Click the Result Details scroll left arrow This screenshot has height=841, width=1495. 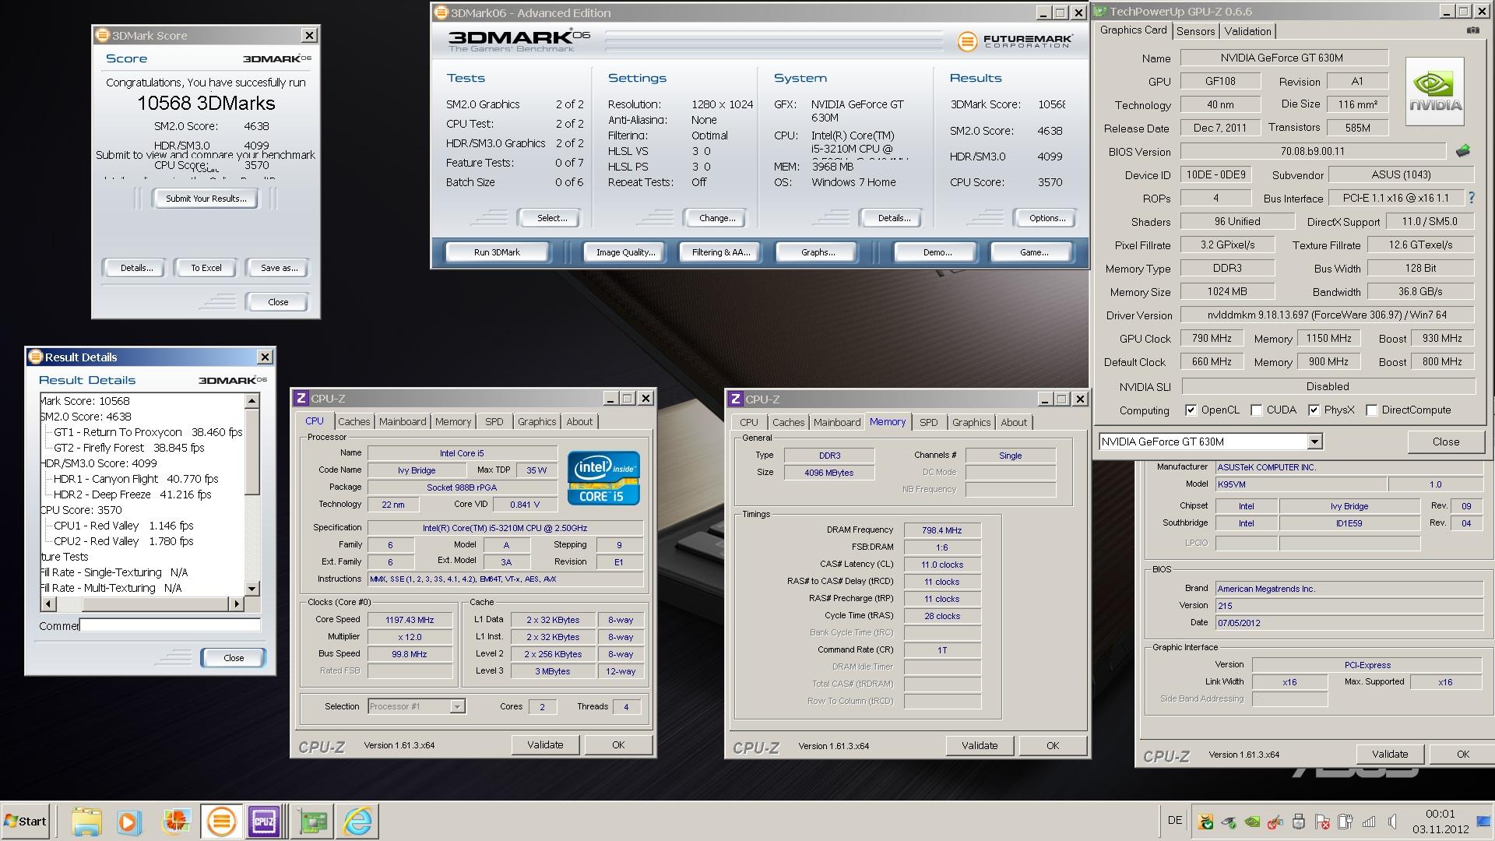point(48,603)
